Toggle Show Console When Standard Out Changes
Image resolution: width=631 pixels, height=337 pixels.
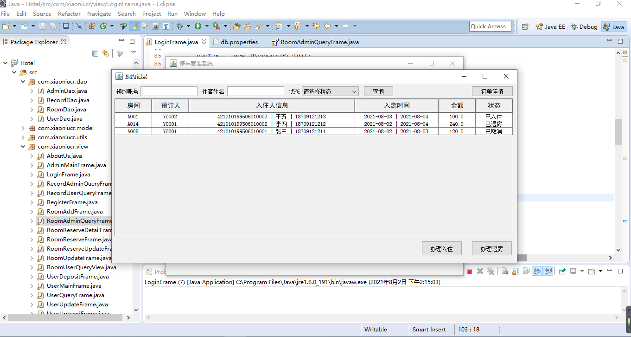pyautogui.click(x=537, y=271)
